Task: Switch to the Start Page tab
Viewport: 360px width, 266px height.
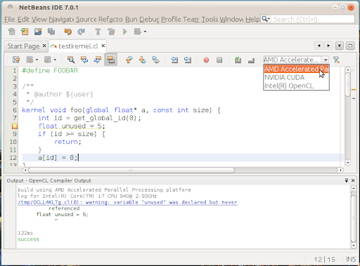Action: 23,46
